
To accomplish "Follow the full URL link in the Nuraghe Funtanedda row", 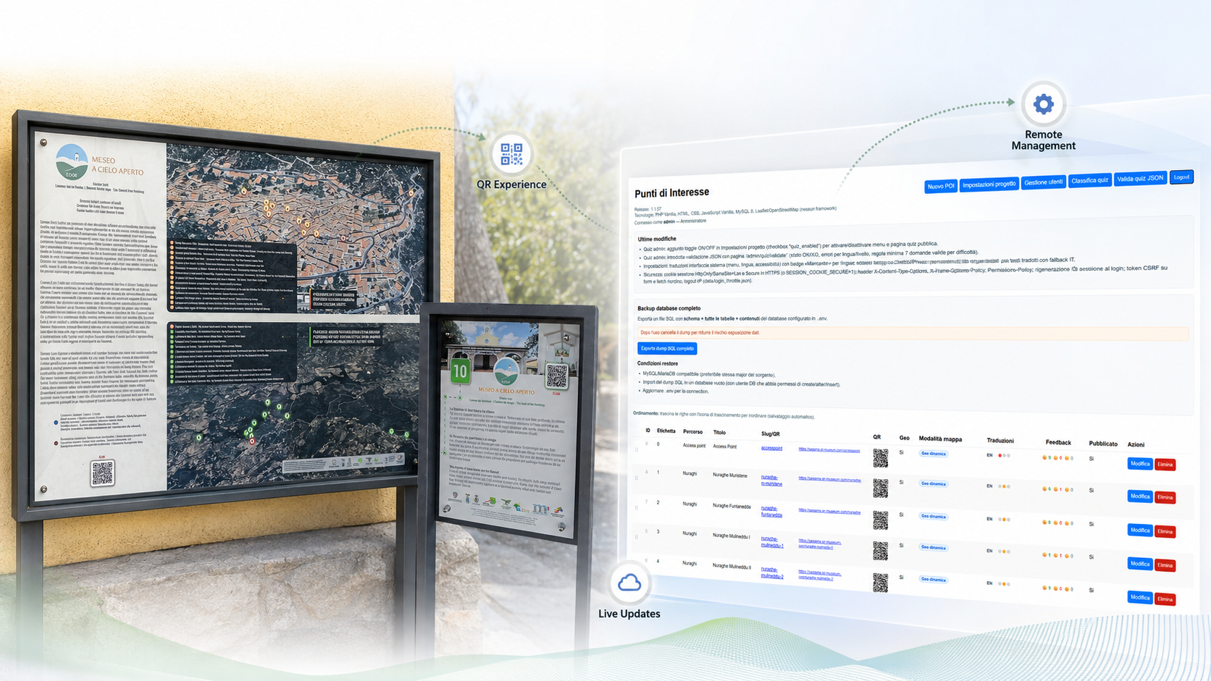I will click(829, 511).
